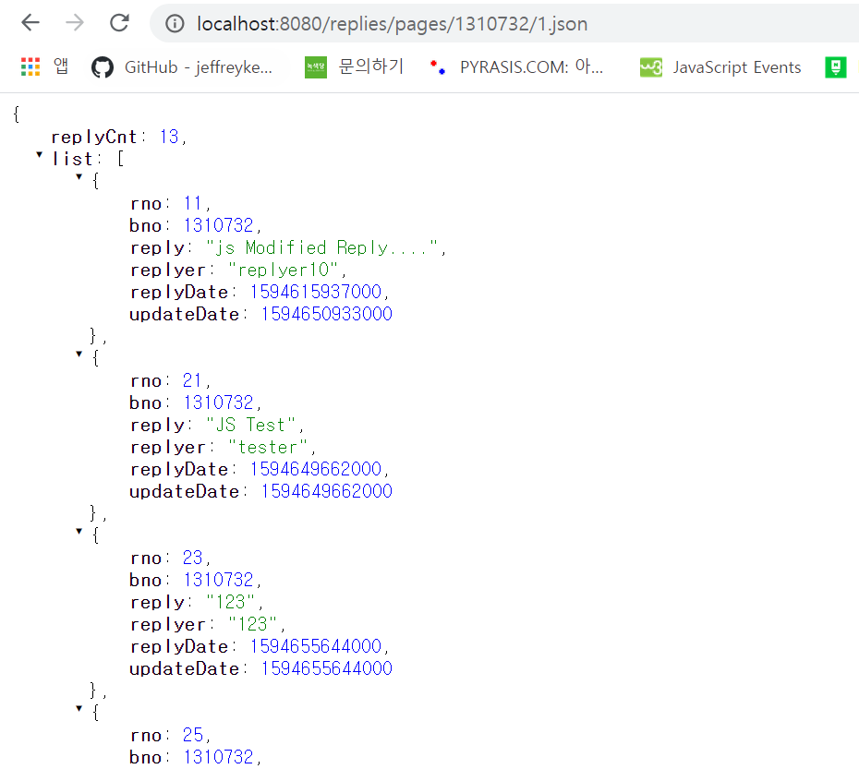Click the reply text "JS Test"
Screen dimensions: 859x769
(250, 425)
